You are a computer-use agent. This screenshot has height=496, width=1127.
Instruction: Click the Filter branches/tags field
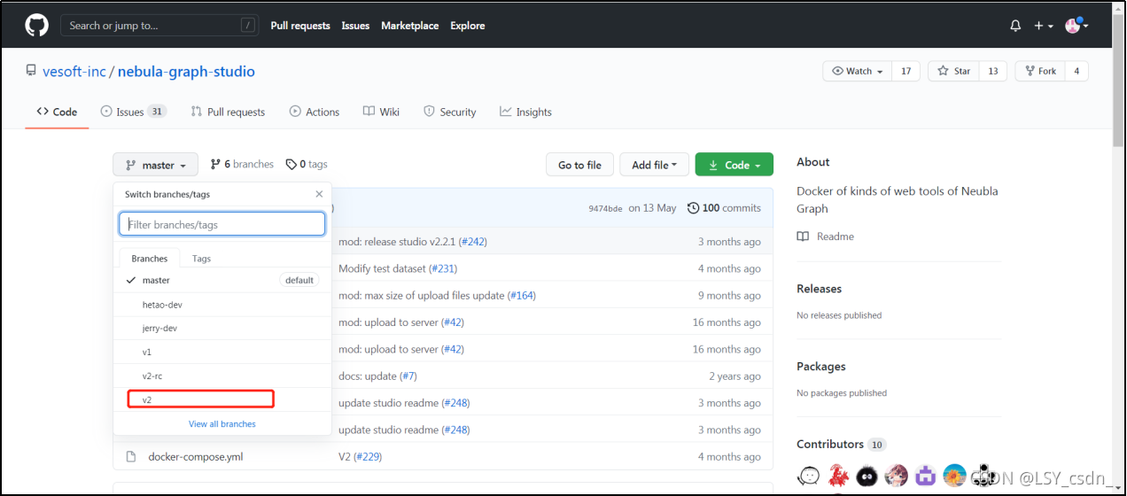pyautogui.click(x=222, y=224)
